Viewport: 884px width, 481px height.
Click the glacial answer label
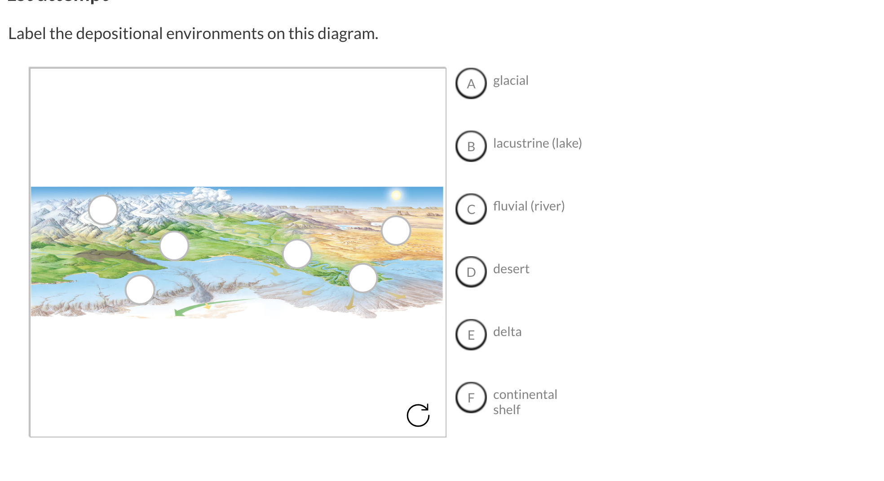(511, 81)
